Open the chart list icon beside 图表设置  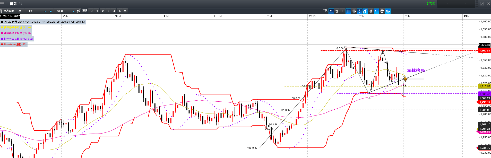[x=1, y=11]
